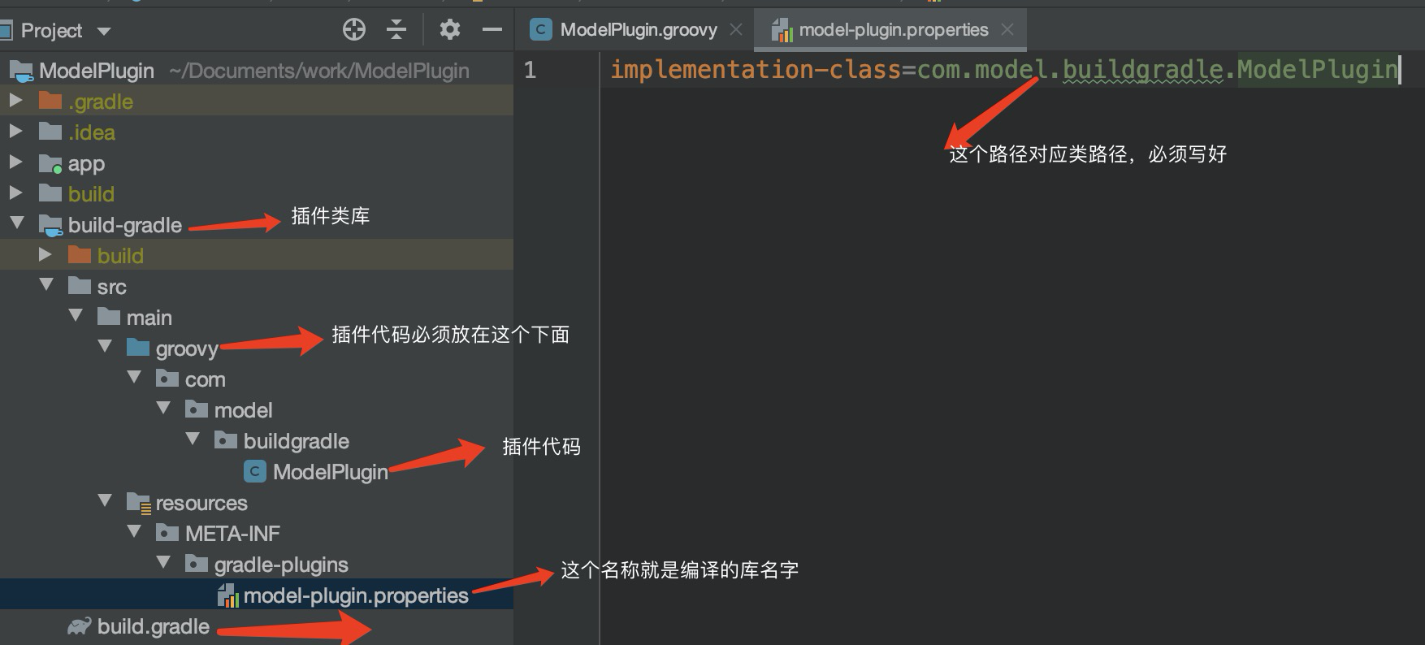Image resolution: width=1425 pixels, height=645 pixels.
Task: Select the app module row
Action: point(257,163)
